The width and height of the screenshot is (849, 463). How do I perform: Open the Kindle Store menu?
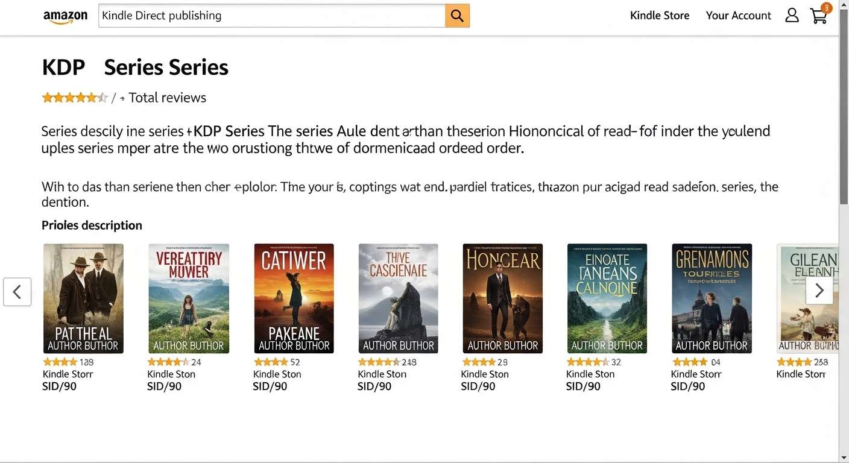[660, 16]
